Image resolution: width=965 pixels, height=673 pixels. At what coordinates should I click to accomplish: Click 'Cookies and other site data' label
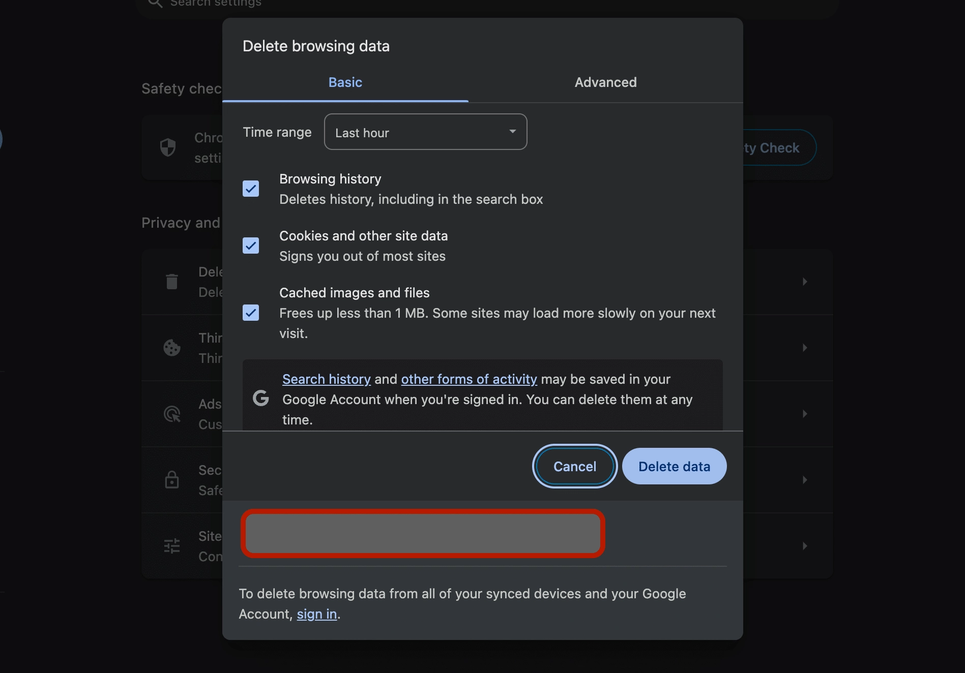363,236
